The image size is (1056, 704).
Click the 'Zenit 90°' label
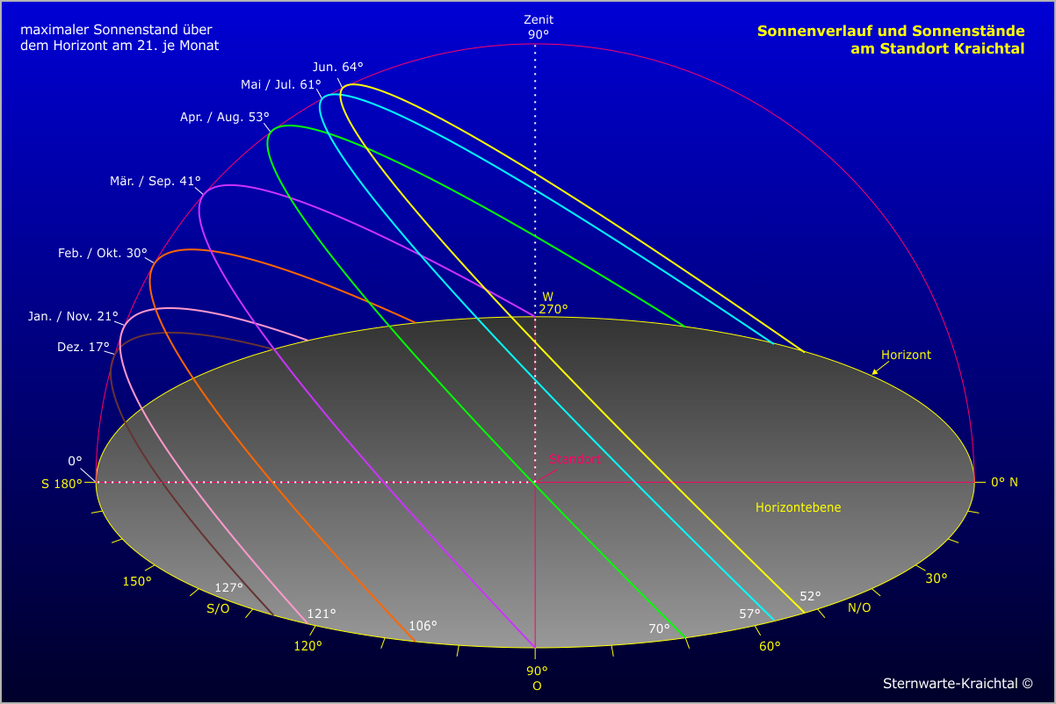tap(539, 27)
